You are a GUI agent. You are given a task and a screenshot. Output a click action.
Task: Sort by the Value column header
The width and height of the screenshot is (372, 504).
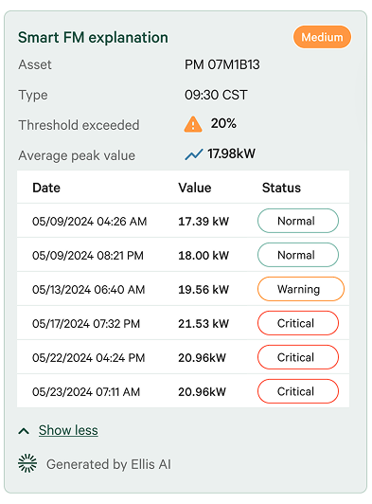click(195, 188)
